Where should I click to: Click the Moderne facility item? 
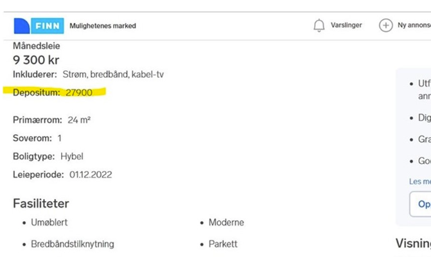pyautogui.click(x=226, y=223)
